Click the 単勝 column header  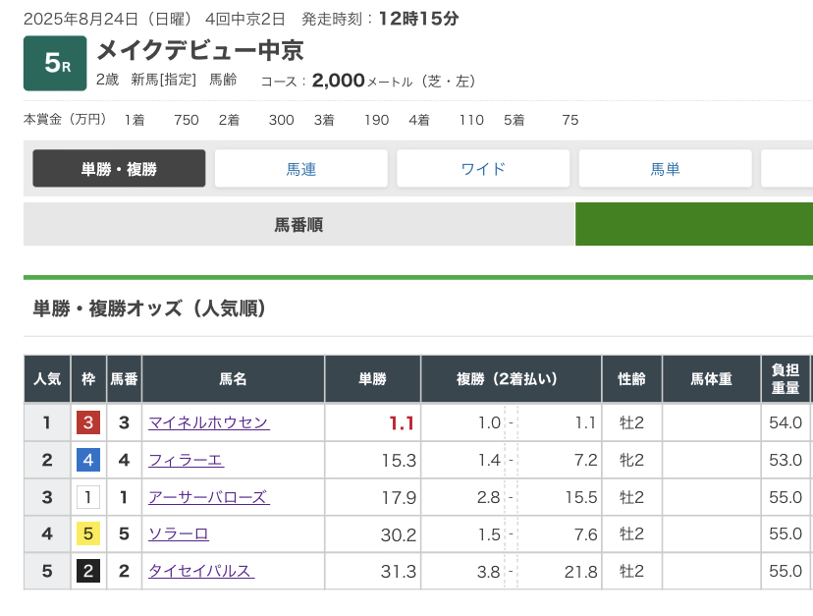[x=372, y=379]
